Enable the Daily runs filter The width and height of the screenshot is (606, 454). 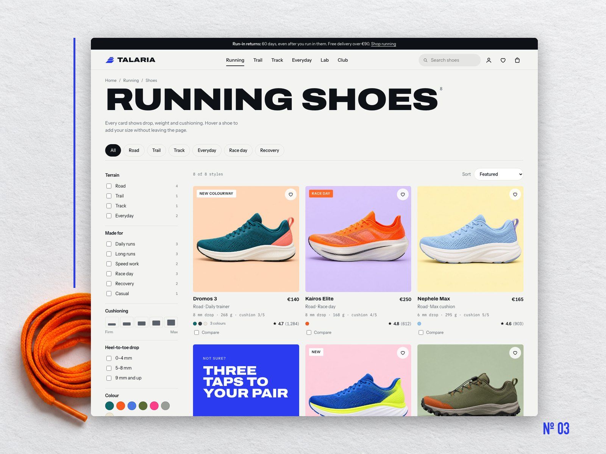pos(109,244)
